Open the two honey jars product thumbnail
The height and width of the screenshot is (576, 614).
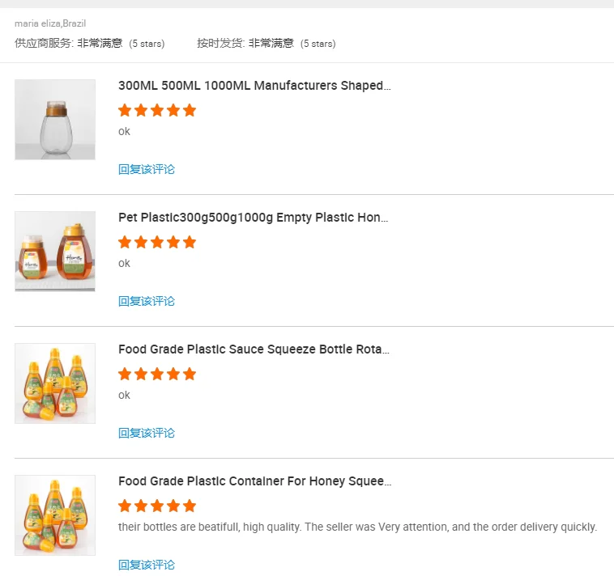[55, 252]
